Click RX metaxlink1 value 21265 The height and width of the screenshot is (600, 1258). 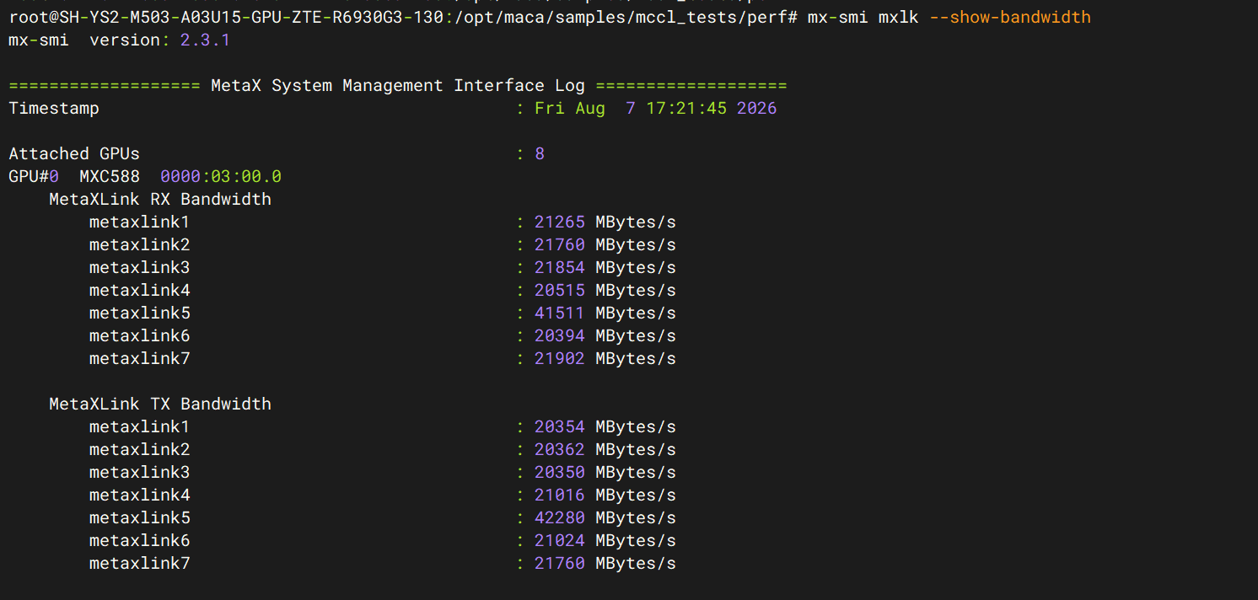[560, 222]
